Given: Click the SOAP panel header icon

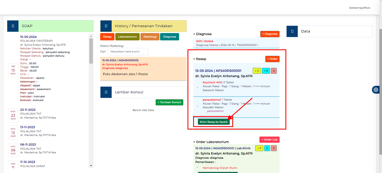Looking at the screenshot, I should pos(13,26).
